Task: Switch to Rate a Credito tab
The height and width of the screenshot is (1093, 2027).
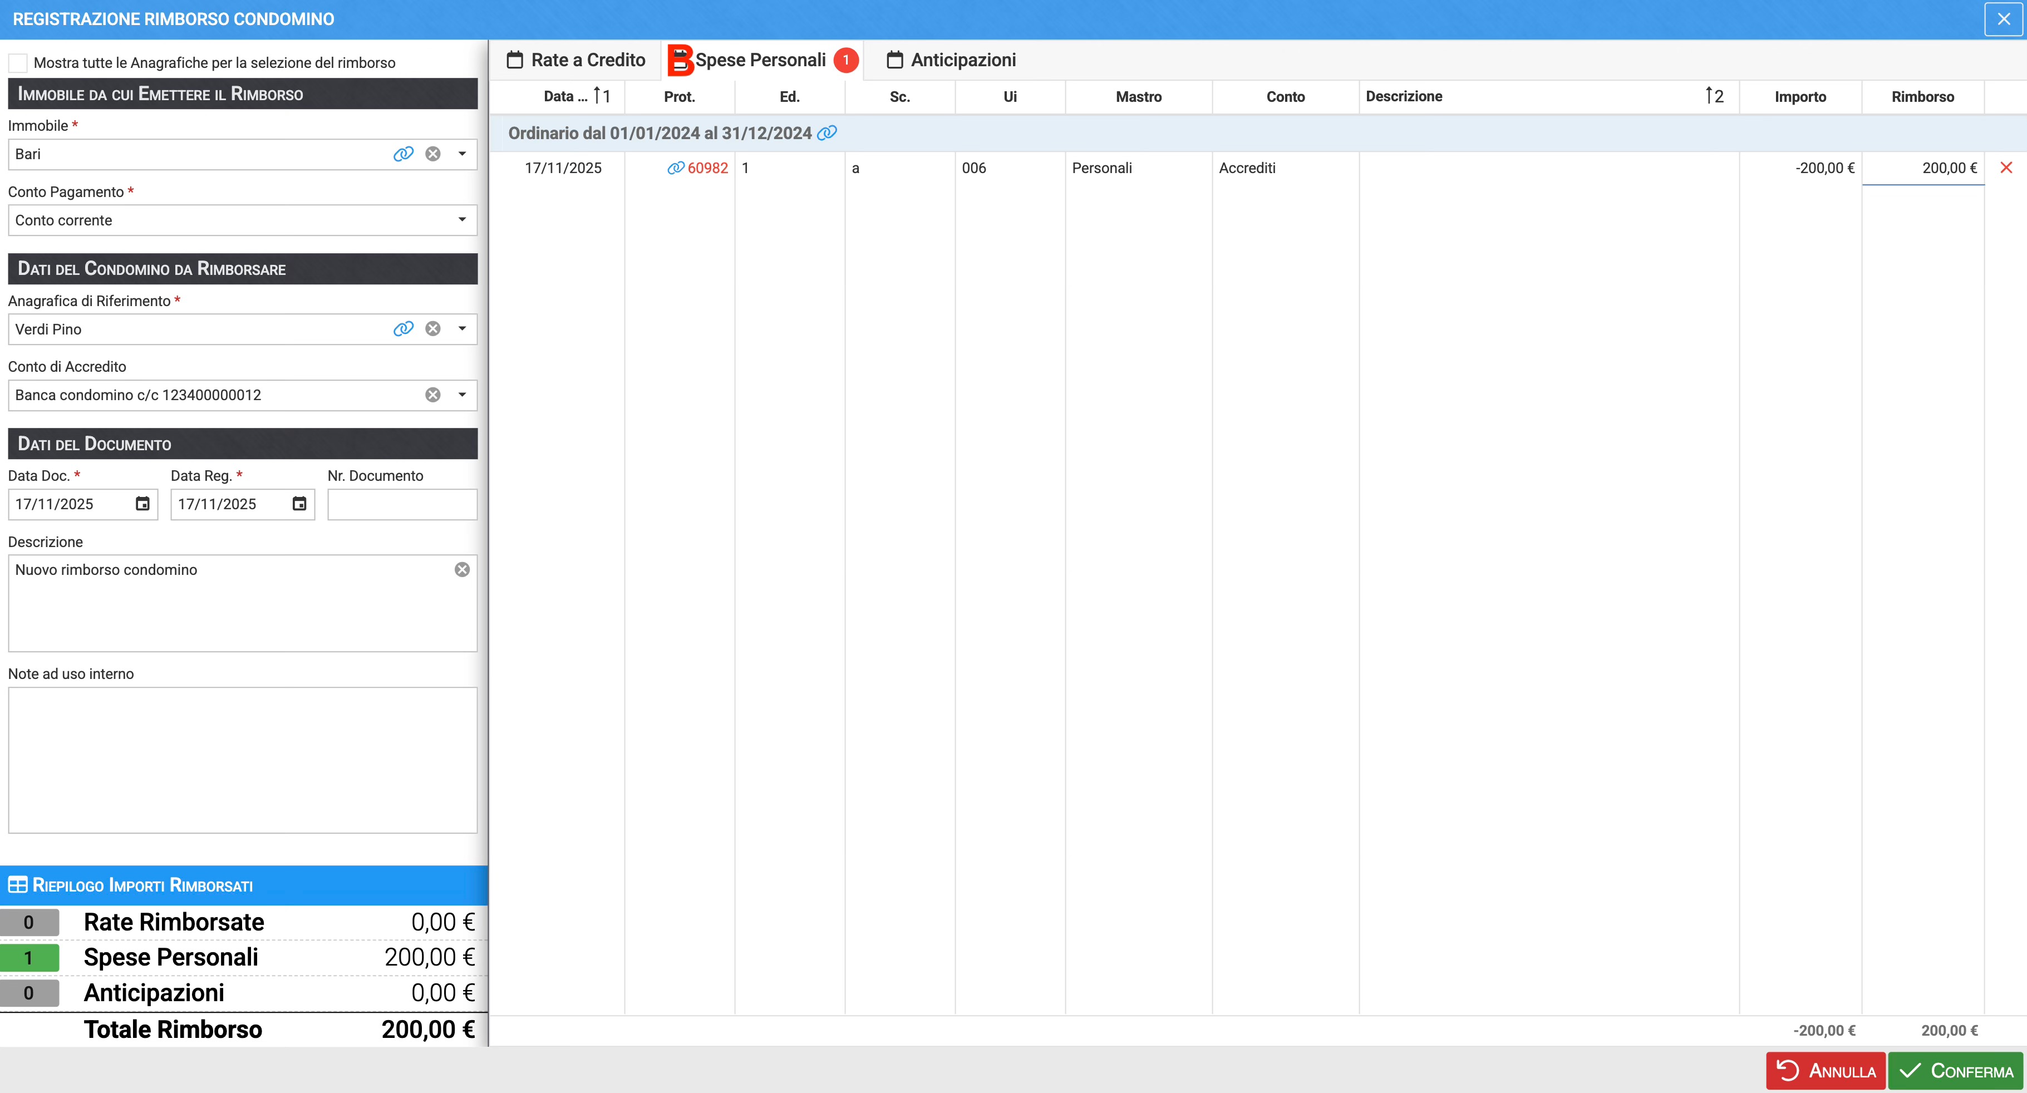Action: coord(576,60)
